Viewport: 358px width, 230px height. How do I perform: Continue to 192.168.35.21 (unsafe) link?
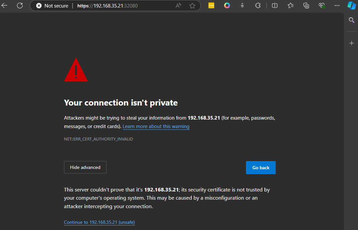(99, 222)
